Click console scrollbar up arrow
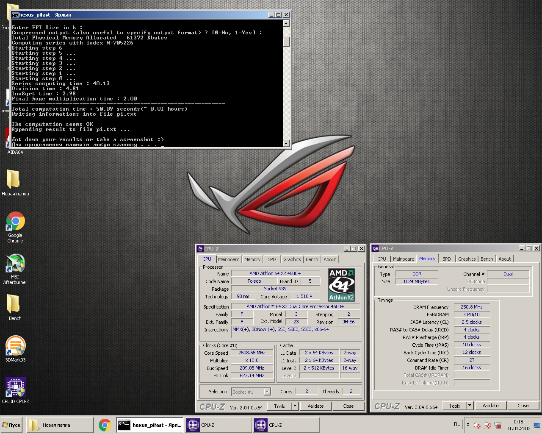This screenshot has height=434, width=542. [x=286, y=23]
